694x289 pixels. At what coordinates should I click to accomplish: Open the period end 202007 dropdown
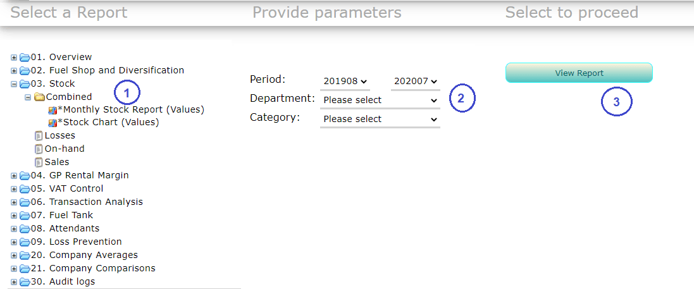415,81
